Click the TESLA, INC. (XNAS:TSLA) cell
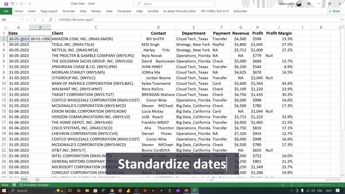The image size is (345, 194). click(96, 44)
